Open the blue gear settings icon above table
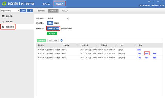165x98 pixels. pos(61,40)
